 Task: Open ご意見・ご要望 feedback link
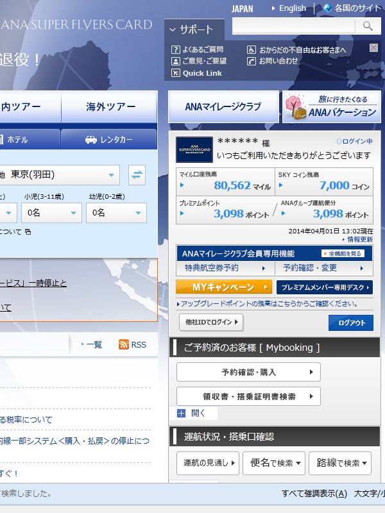199,61
